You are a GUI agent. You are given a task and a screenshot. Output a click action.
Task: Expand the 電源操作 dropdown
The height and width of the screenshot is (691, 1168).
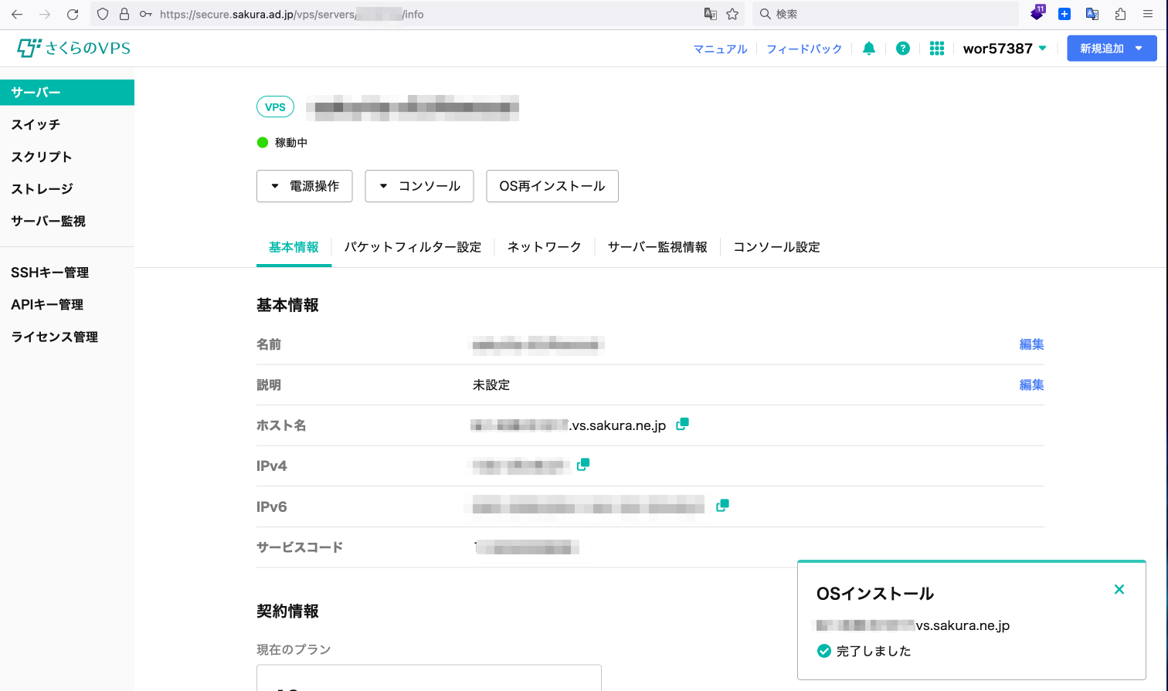[304, 186]
